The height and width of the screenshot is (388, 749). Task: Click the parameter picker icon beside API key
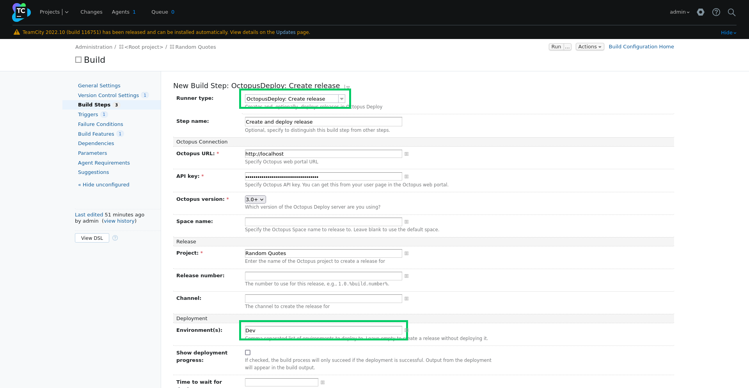pyautogui.click(x=406, y=177)
